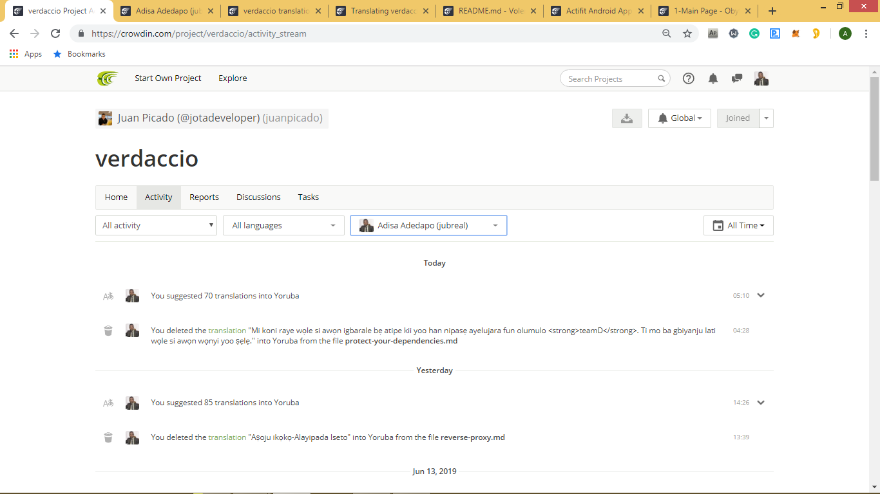This screenshot has height=494, width=880.
Task: Open the user profile avatar in header
Action: pos(761,78)
